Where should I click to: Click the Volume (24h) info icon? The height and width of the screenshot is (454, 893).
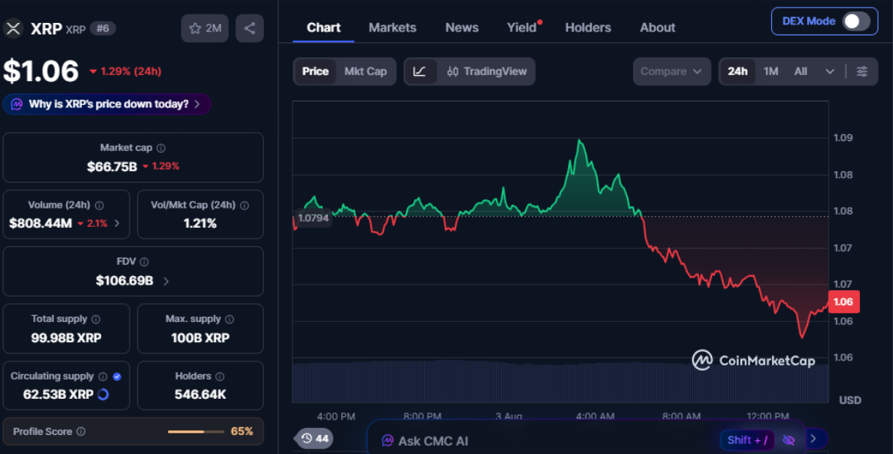(x=99, y=205)
